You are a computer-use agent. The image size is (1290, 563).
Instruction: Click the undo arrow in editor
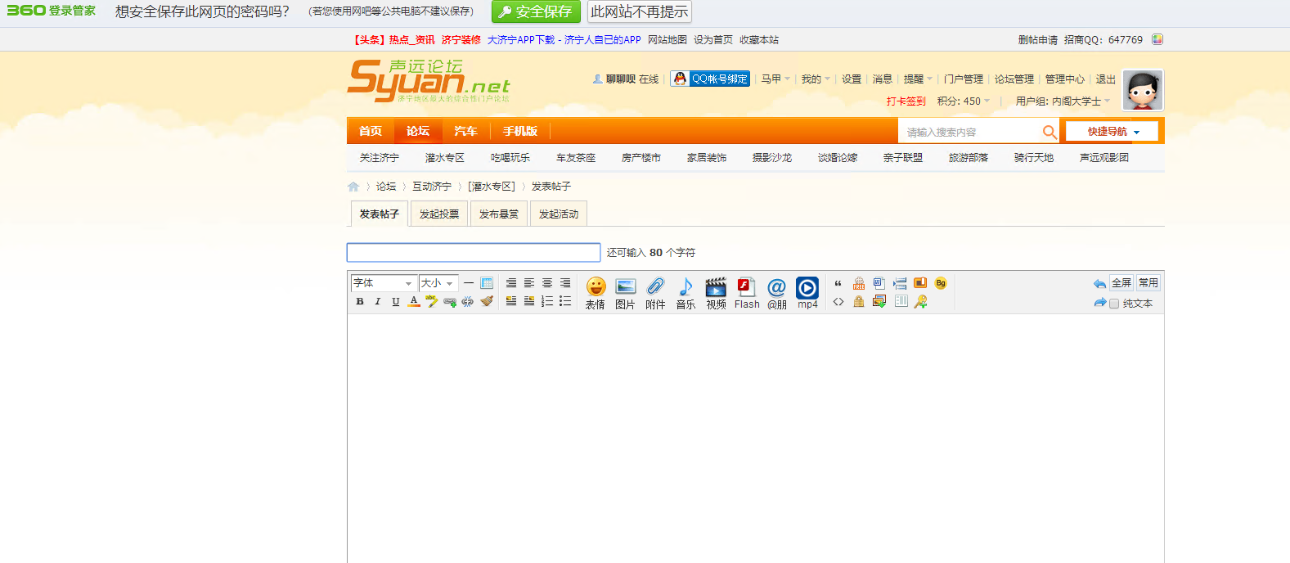click(1099, 284)
